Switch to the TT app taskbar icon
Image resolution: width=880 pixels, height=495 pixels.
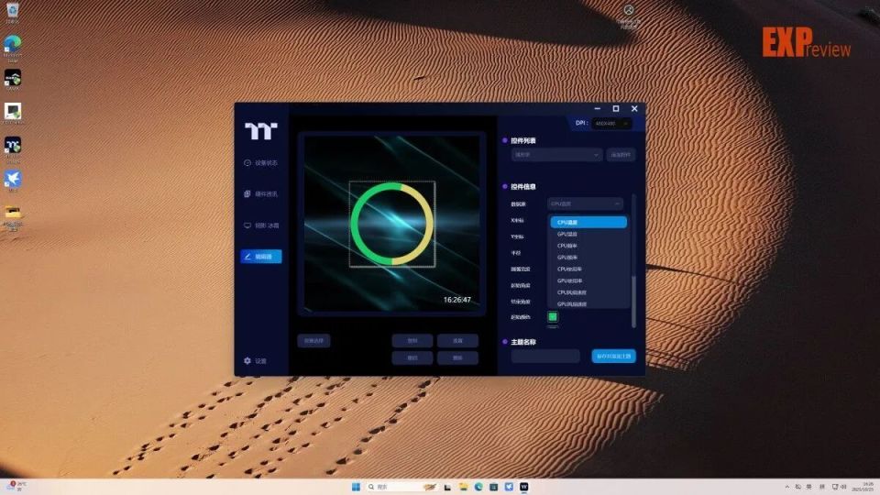point(523,487)
